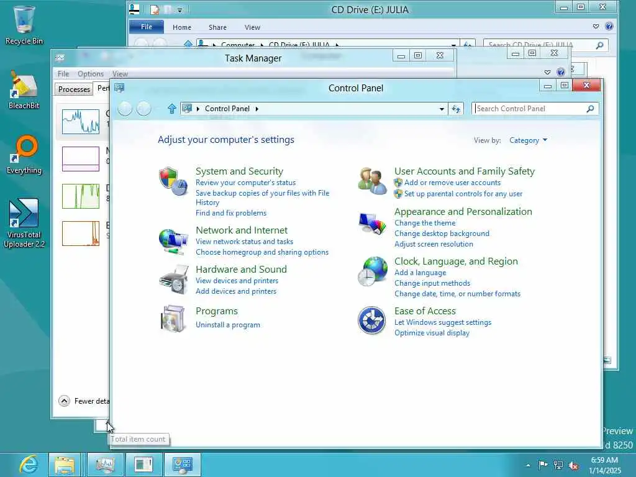
Task: Open the View tab in CD Drive window
Action: point(252,27)
